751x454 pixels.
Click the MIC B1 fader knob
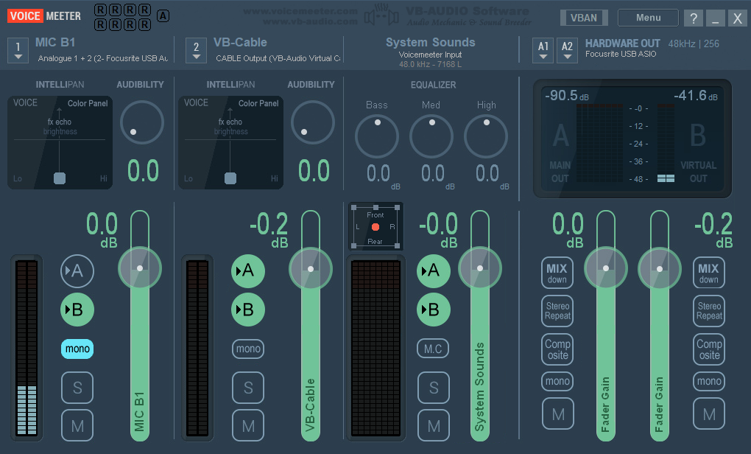click(140, 268)
